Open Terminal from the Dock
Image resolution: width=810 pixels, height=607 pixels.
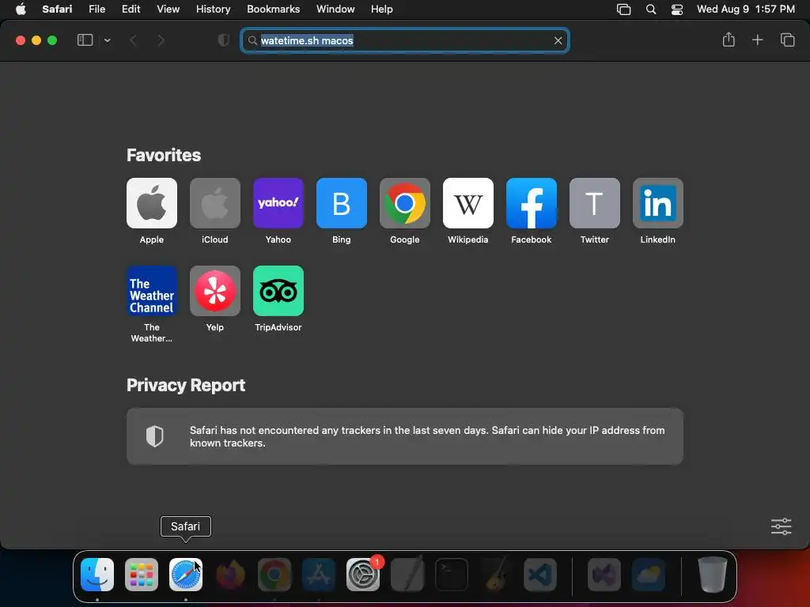(x=452, y=575)
